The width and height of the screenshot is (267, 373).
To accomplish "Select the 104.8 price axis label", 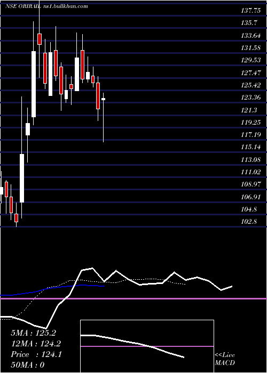I will pos(249,209).
